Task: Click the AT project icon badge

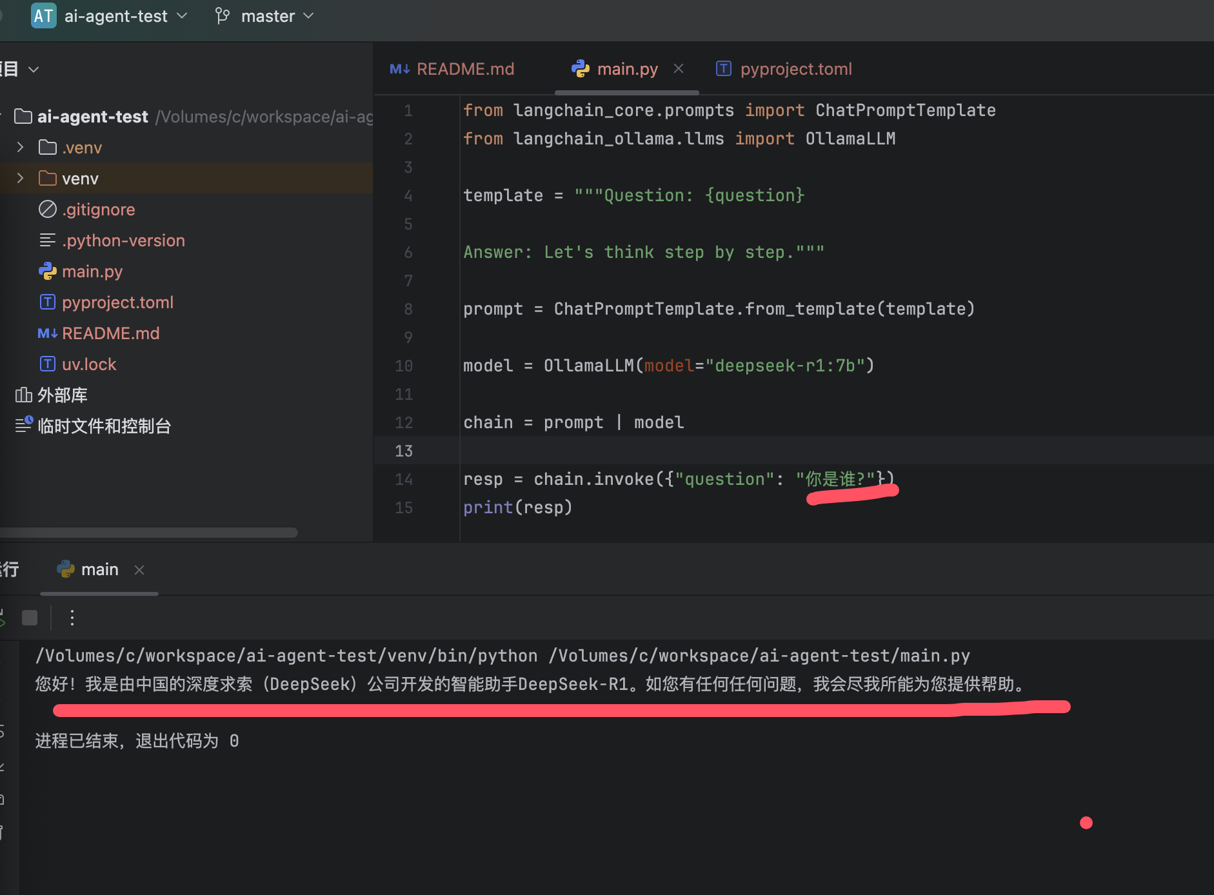Action: (43, 15)
